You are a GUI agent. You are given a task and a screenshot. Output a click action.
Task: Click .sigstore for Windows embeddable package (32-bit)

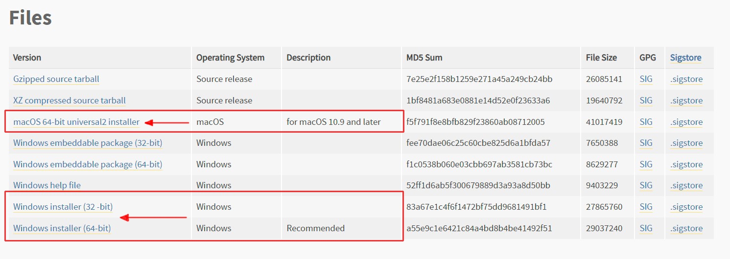686,143
